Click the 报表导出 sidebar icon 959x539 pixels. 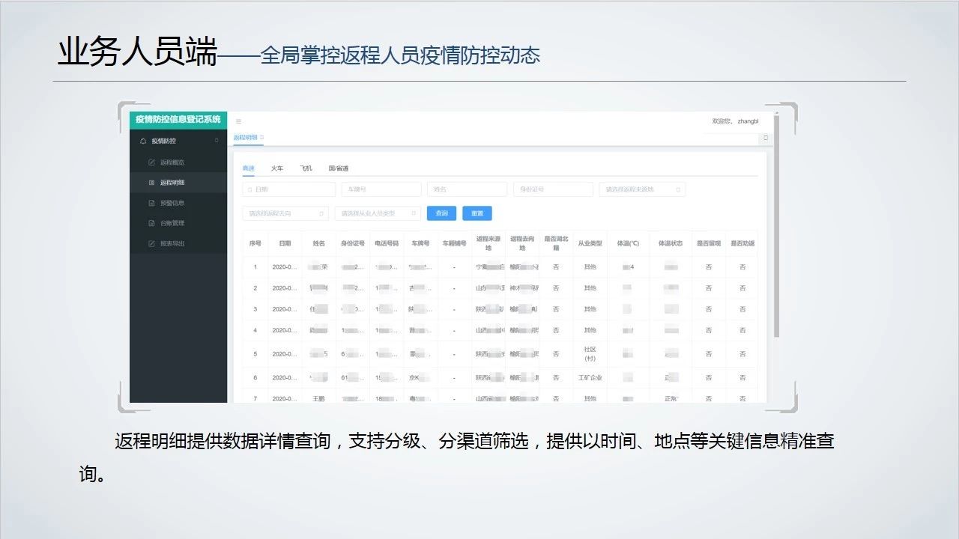(x=152, y=243)
